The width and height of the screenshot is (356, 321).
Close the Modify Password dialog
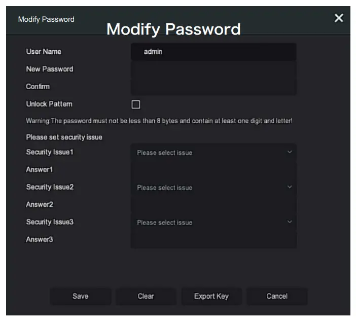tap(339, 19)
